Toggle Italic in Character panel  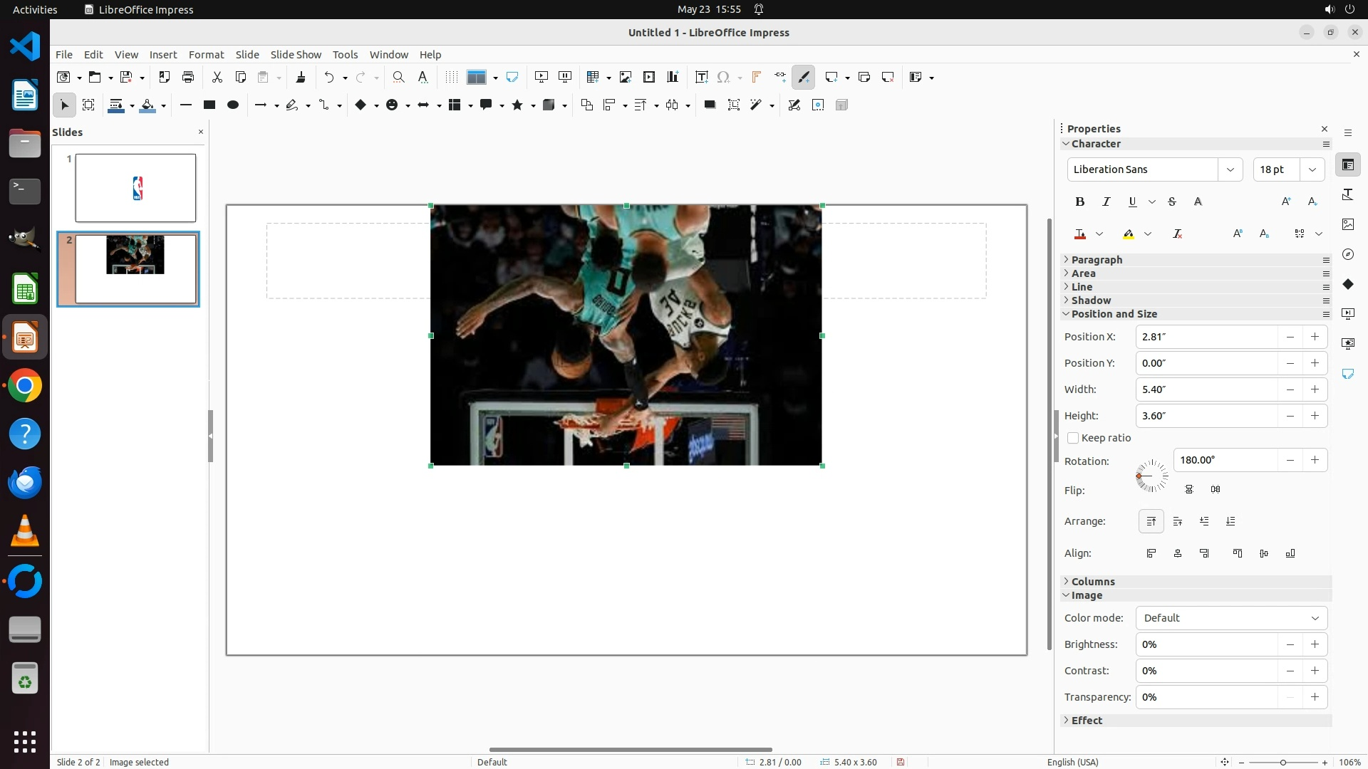[1107, 202]
